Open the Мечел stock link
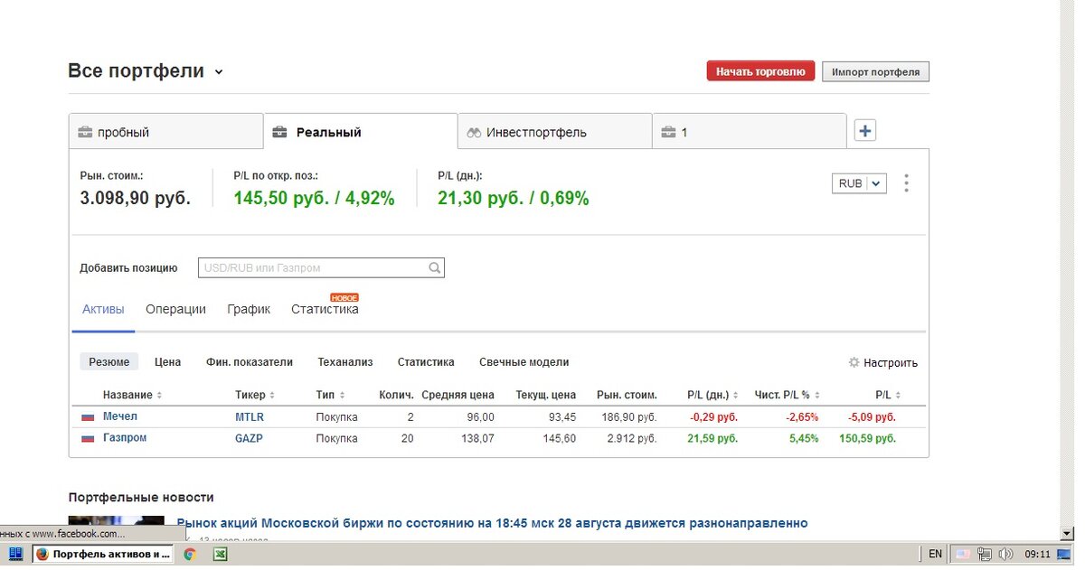Image resolution: width=1085 pixels, height=570 pixels. tap(120, 416)
